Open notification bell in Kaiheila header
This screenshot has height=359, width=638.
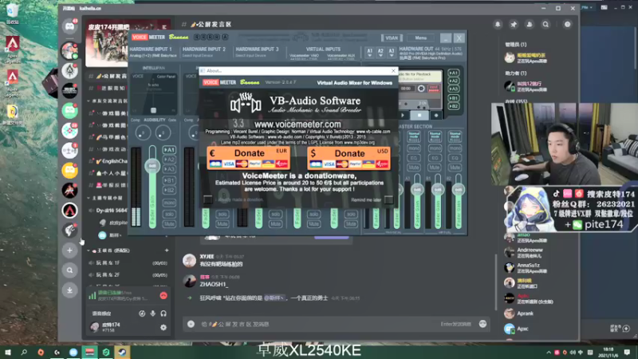498,25
